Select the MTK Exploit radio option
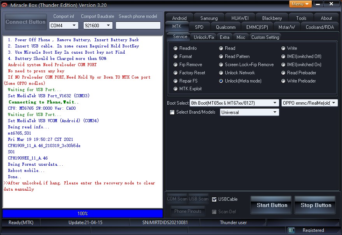Image resolution: width=342 pixels, height=235 pixels. tap(188, 89)
